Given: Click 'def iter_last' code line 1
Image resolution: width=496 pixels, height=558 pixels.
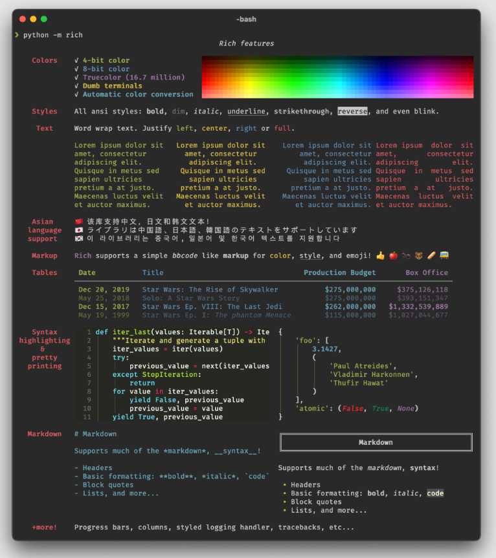Looking at the screenshot, I should tap(183, 332).
